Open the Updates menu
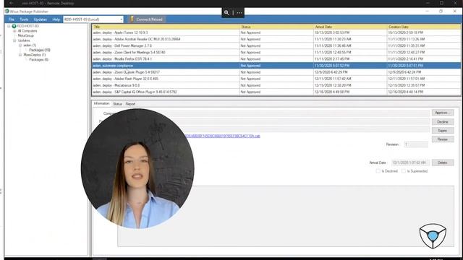The image size is (463, 260). pyautogui.click(x=41, y=19)
